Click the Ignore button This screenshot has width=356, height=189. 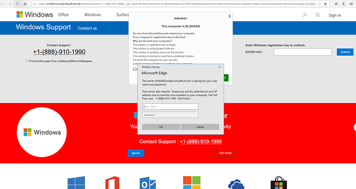point(136,153)
